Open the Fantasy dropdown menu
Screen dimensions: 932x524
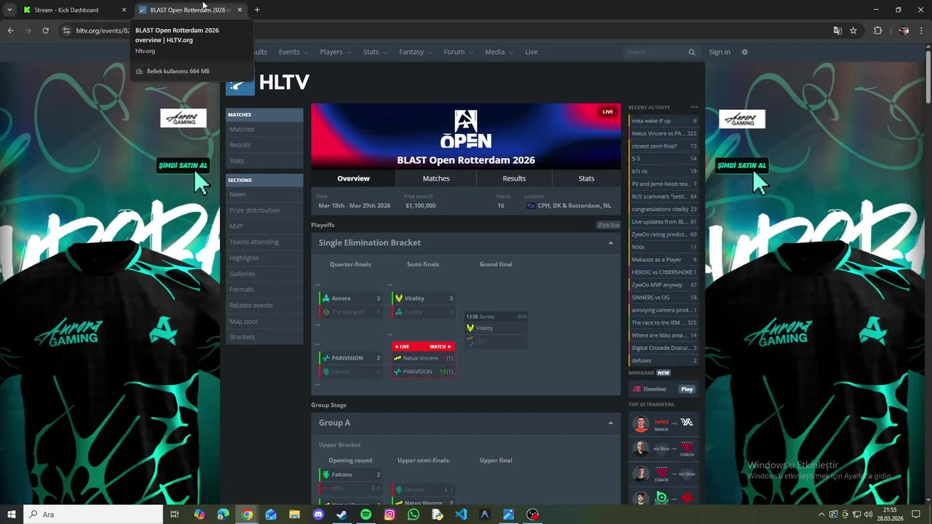415,52
